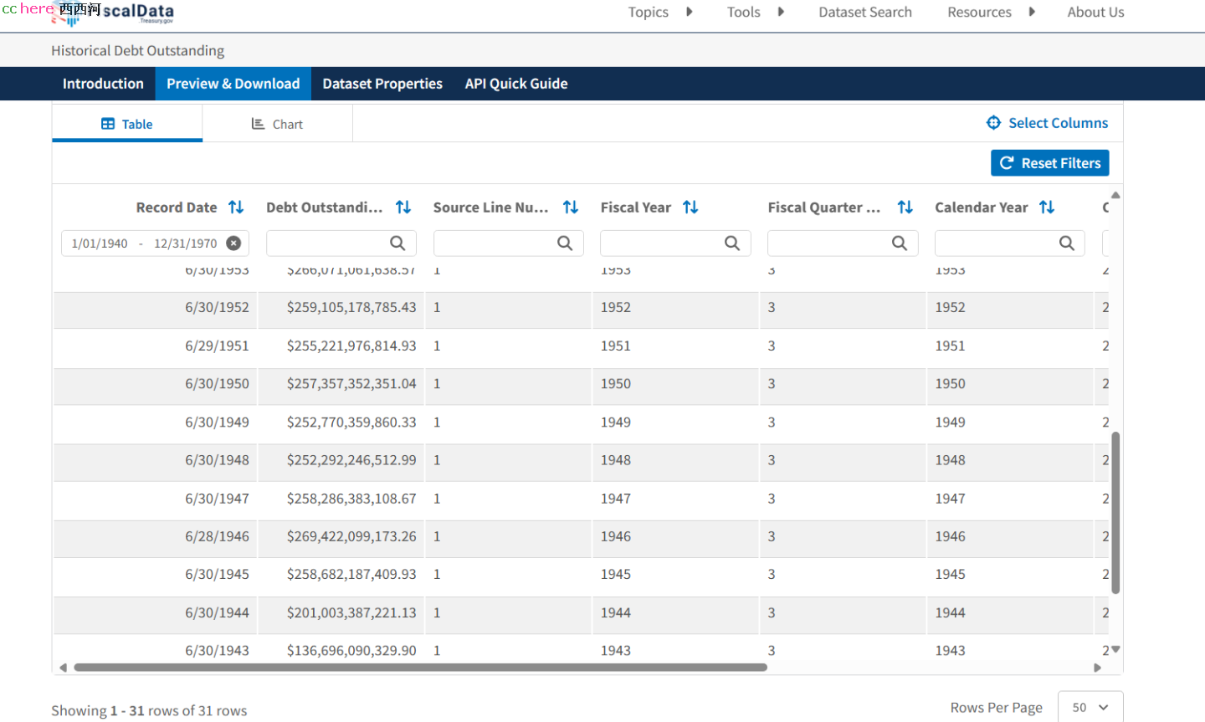Image resolution: width=1205 pixels, height=722 pixels.
Task: Select cell 6/30/1952 record date
Action: click(217, 307)
